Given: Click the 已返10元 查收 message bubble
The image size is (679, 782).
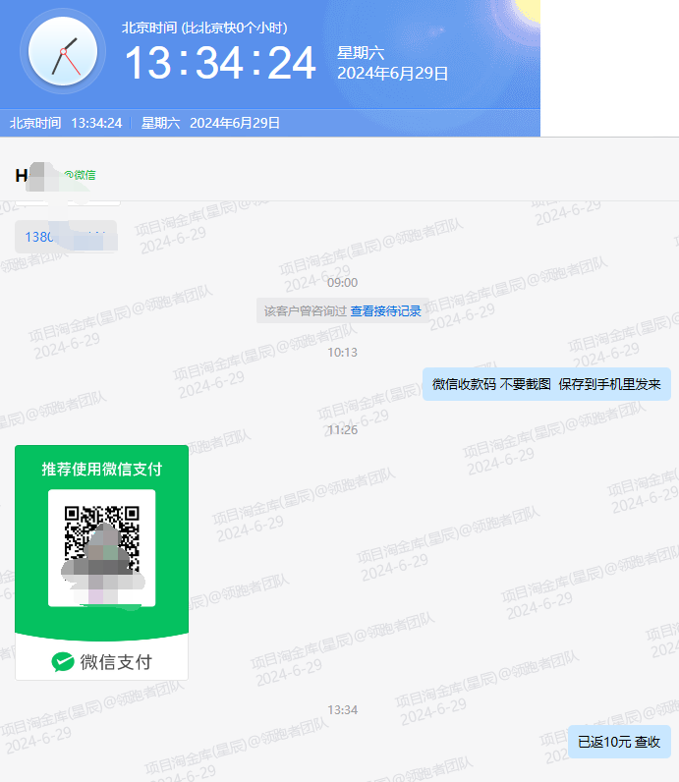Looking at the screenshot, I should point(619,742).
